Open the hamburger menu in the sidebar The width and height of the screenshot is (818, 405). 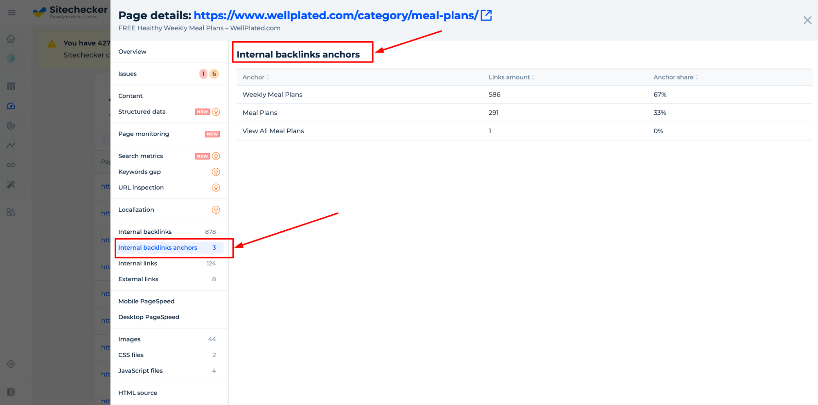click(11, 13)
